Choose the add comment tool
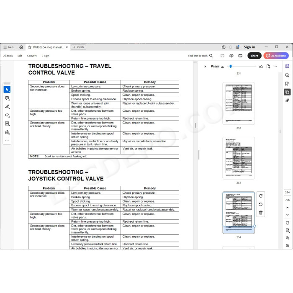Viewport: 293px width, 293px height. (x=7, y=98)
